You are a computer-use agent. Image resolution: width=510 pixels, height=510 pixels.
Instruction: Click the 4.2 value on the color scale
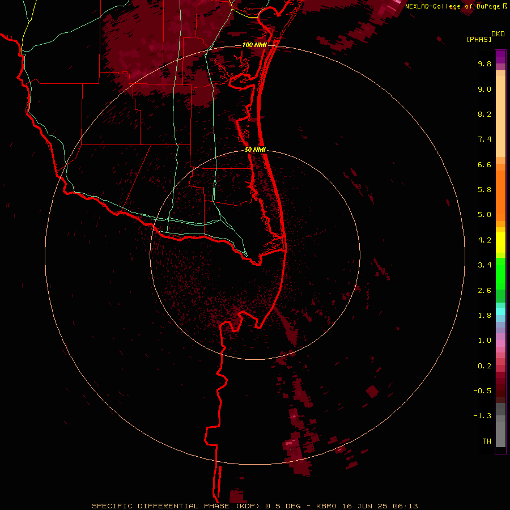pos(484,240)
